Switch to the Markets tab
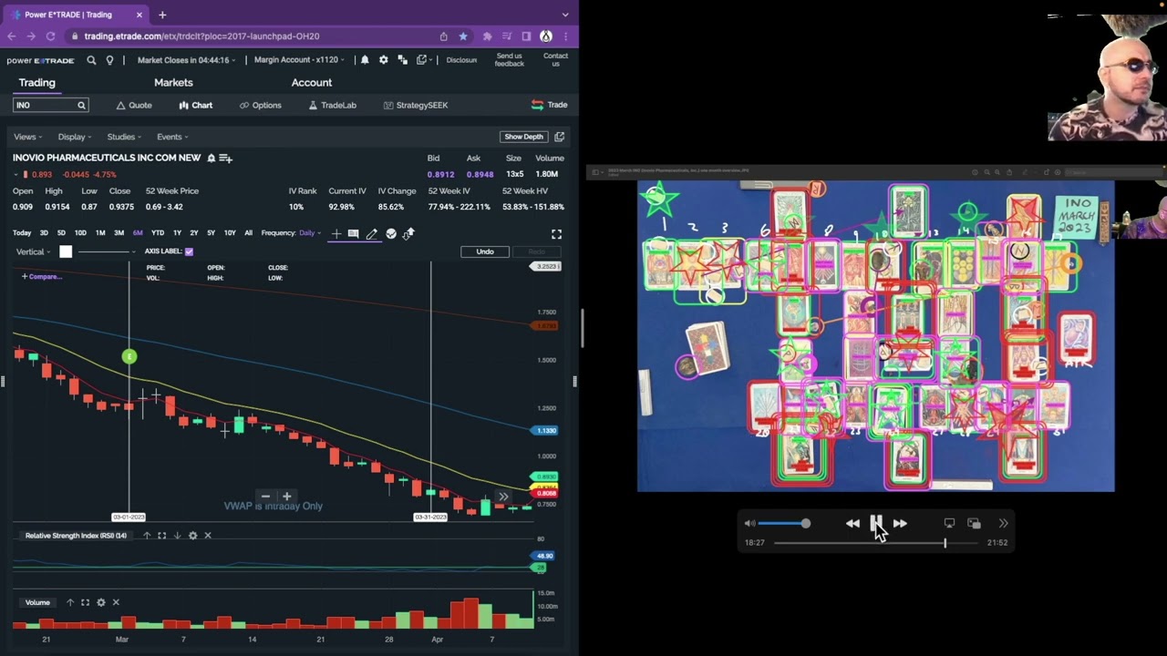The image size is (1167, 656). coord(173,82)
